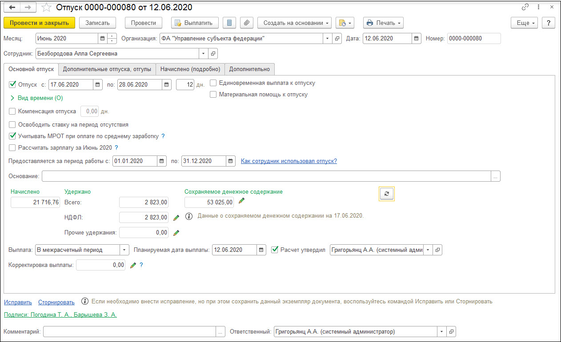Open the Расчет утвердил user with the open icon

tap(438, 250)
